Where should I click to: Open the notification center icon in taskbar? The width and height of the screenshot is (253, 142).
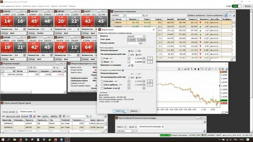[x=248, y=140]
